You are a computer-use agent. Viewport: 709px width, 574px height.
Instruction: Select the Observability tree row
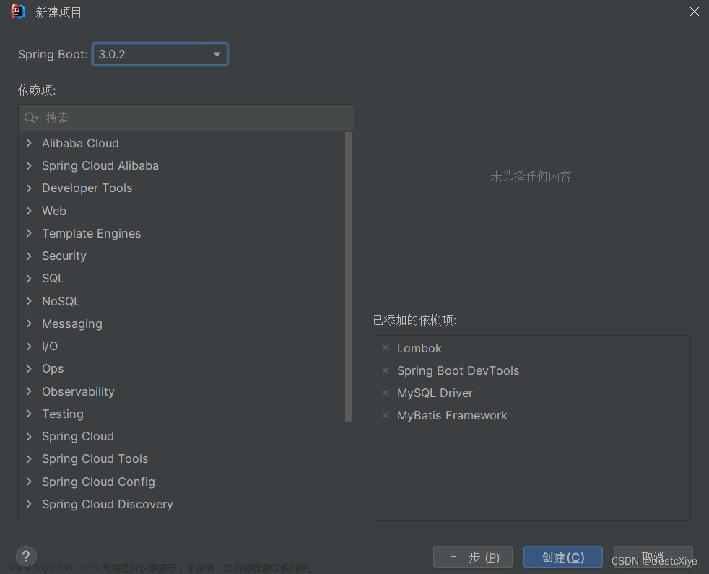coord(182,391)
